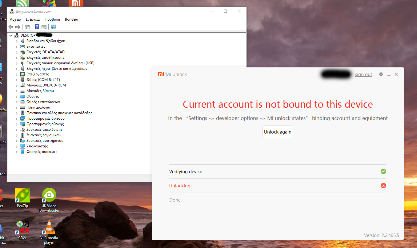Click the computer icon beside DESKTOP root node

16,35
